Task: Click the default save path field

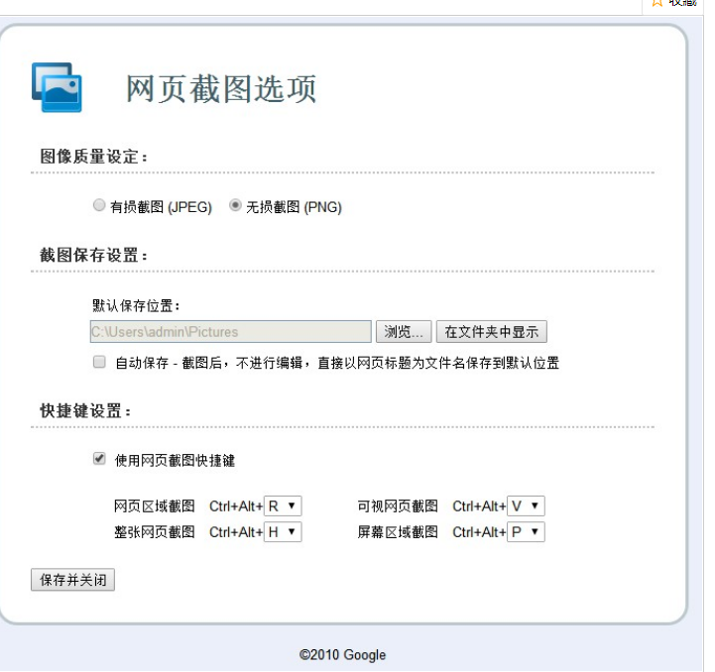Action: point(230,332)
